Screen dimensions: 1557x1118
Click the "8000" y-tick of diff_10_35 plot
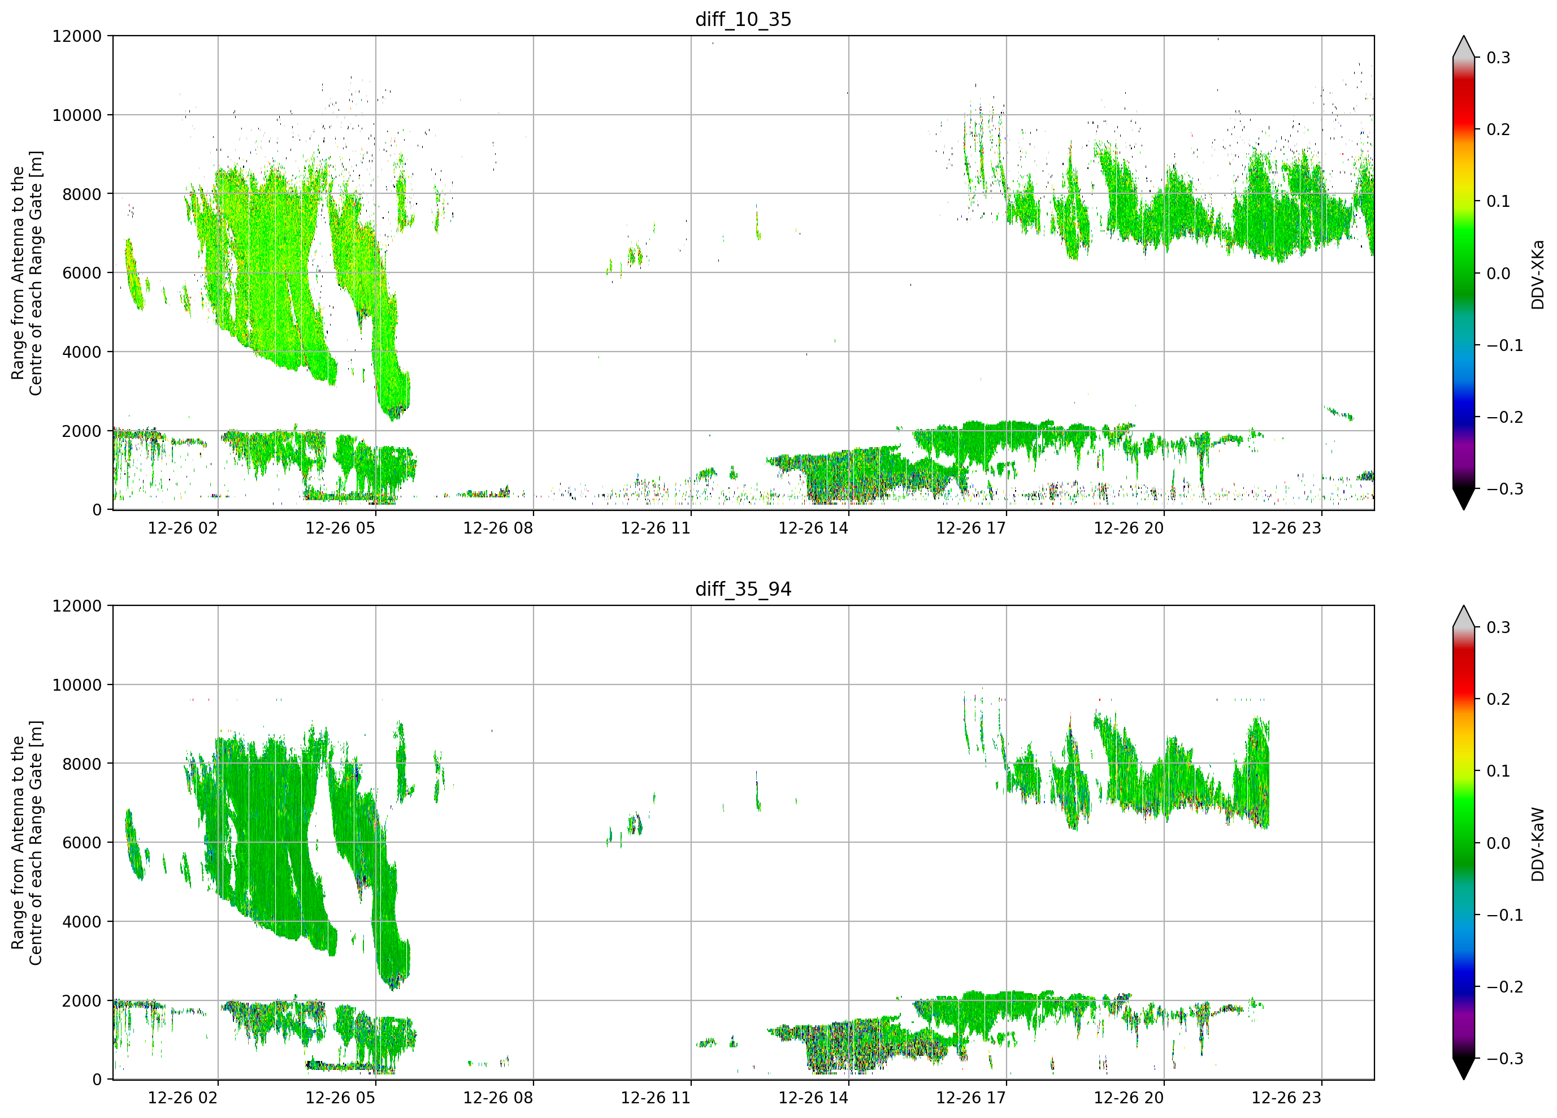82,194
